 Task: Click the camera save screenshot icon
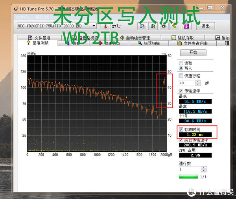(164, 26)
